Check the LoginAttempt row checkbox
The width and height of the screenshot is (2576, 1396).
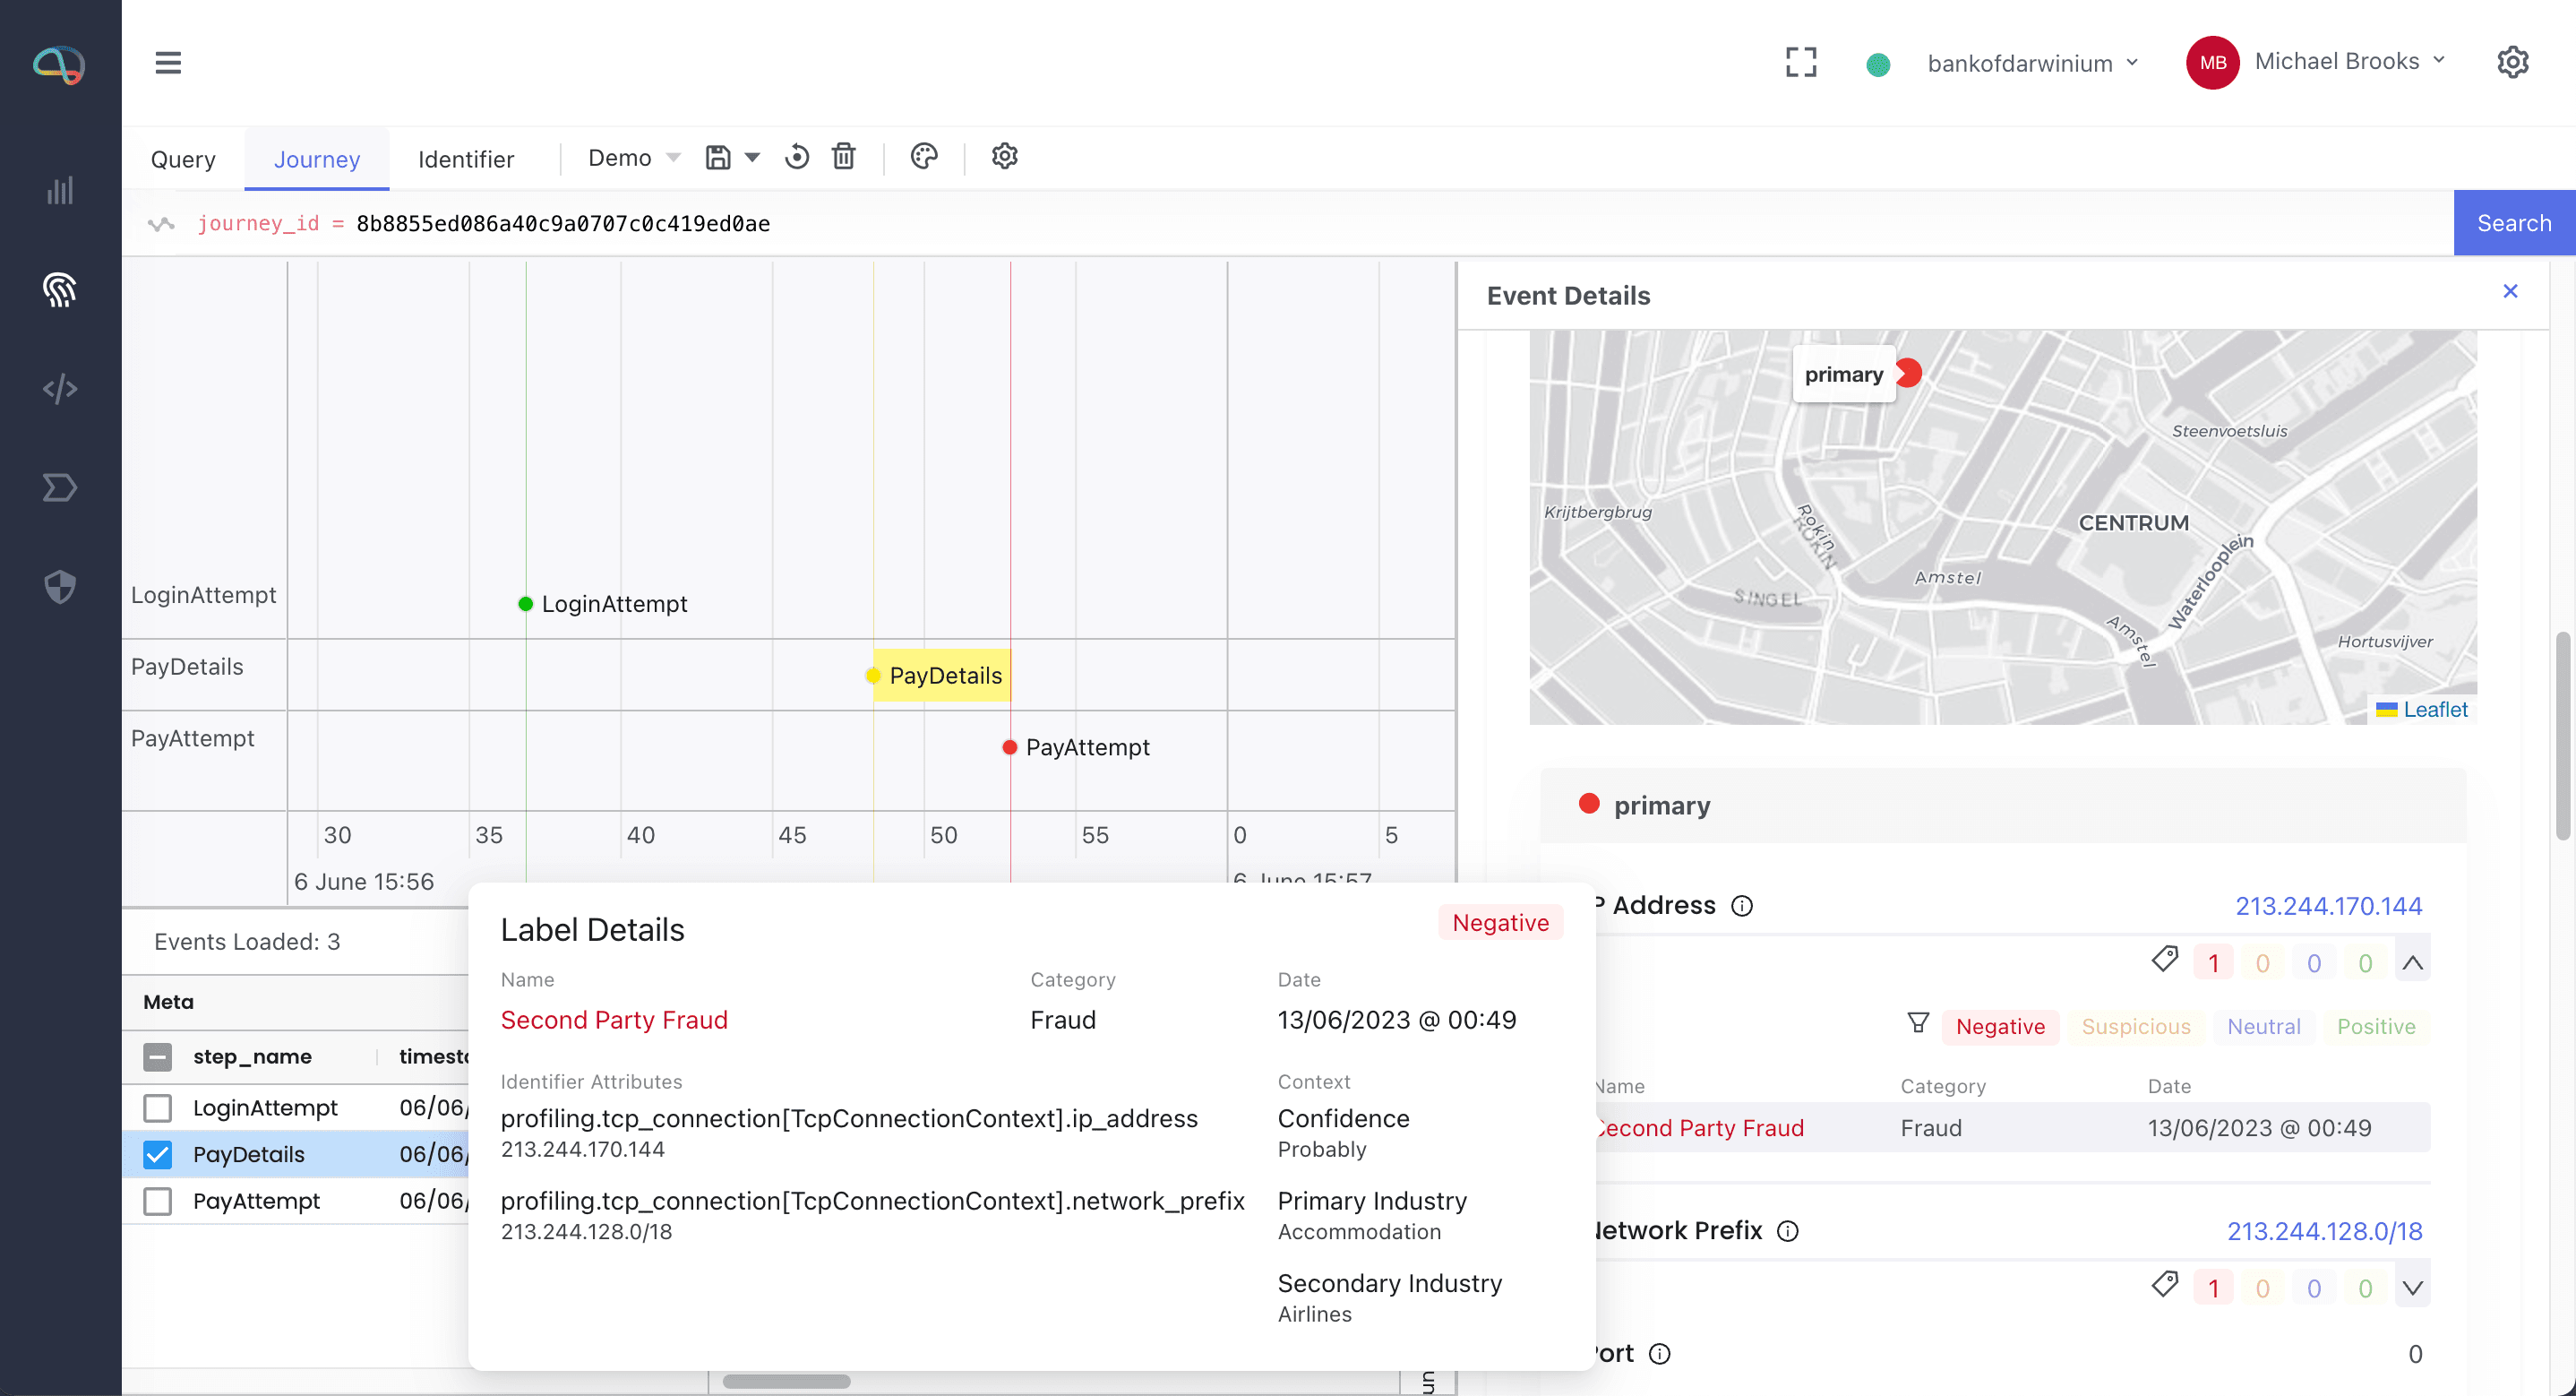157,1107
